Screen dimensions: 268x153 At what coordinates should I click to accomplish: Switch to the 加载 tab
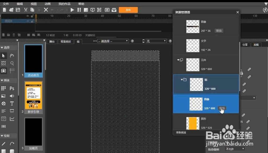(256, 45)
